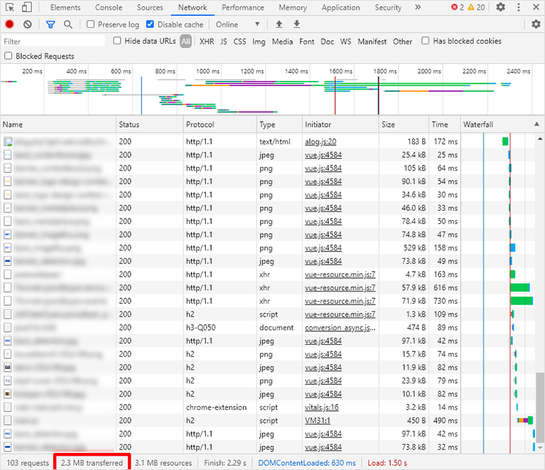Click the export HAR download arrow

pyautogui.click(x=296, y=25)
